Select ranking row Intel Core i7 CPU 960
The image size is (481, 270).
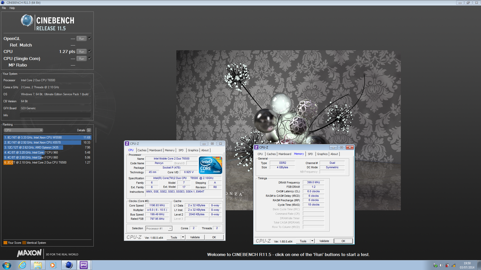pyautogui.click(x=47, y=152)
